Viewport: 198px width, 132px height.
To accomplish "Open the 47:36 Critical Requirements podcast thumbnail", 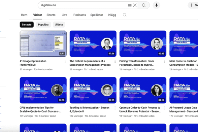I will (x=93, y=44).
